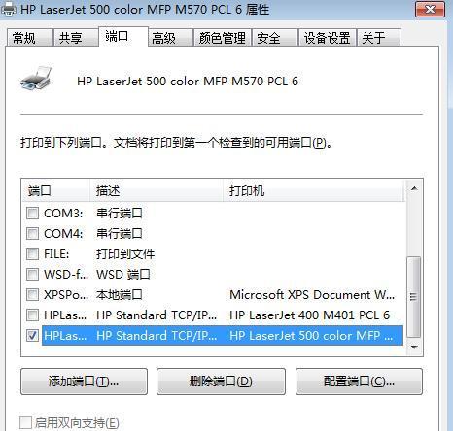Click the port list scrollbar thumb

(414, 297)
